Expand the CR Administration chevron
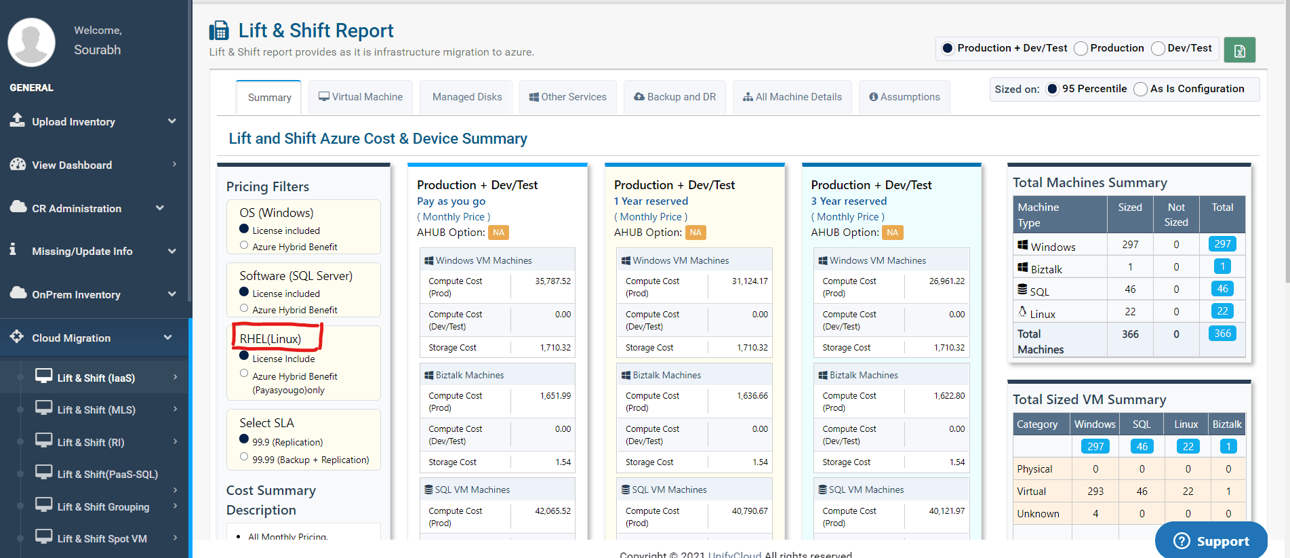The image size is (1290, 558). (160, 208)
